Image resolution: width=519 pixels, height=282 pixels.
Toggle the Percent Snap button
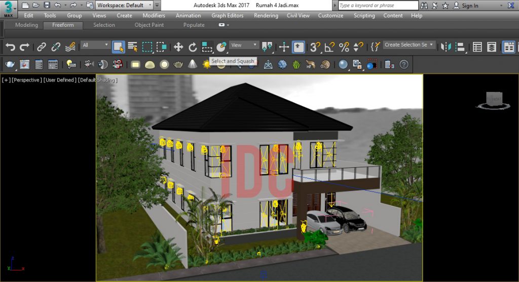click(344, 47)
